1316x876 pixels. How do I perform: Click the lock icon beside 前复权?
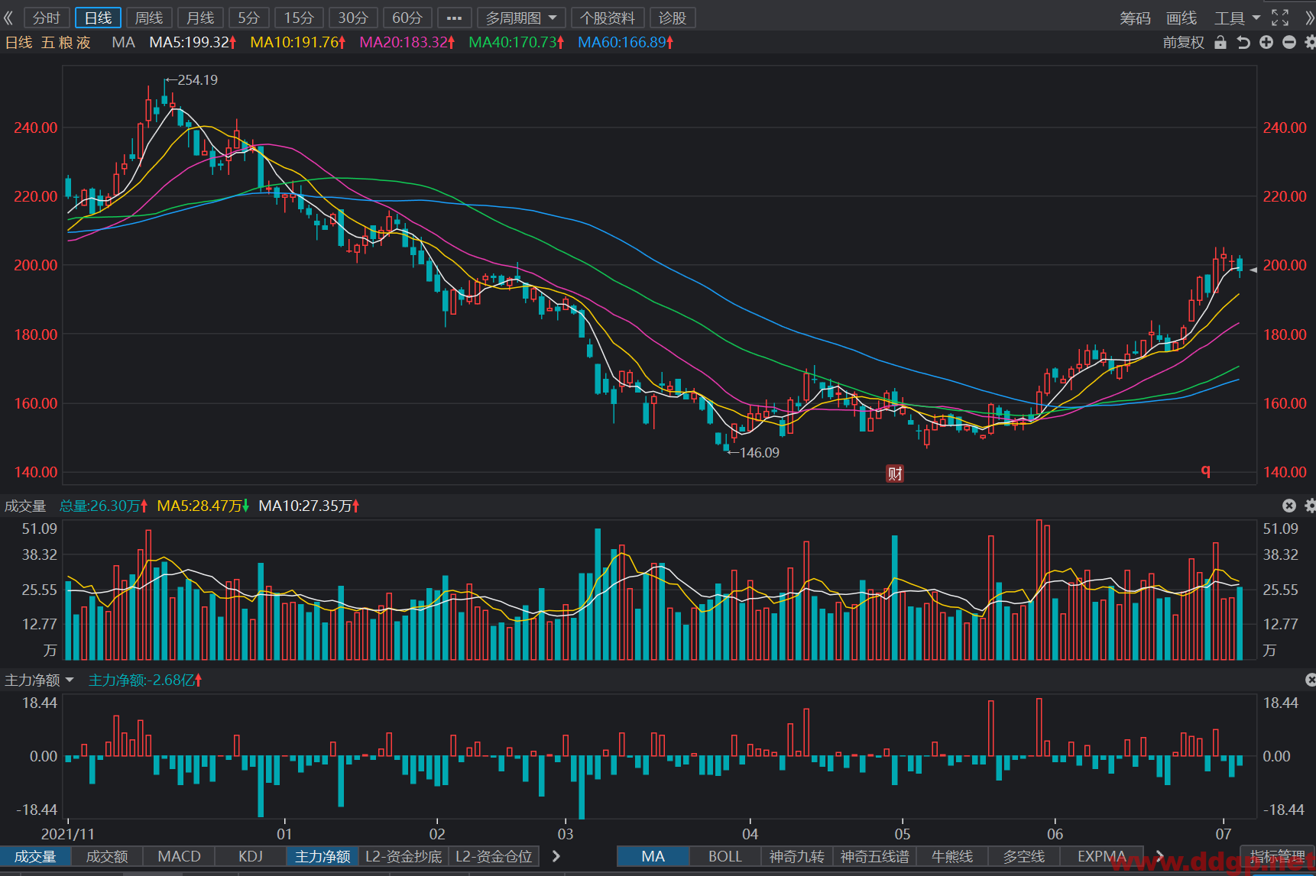pyautogui.click(x=1220, y=43)
